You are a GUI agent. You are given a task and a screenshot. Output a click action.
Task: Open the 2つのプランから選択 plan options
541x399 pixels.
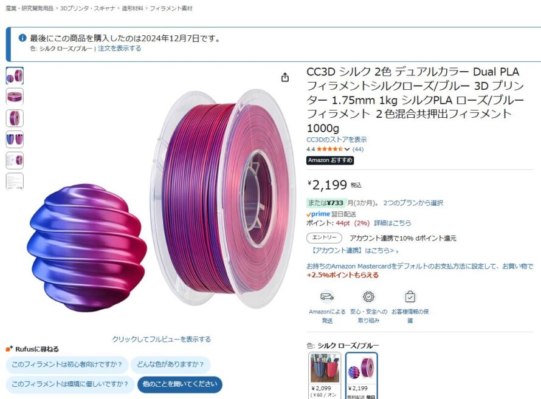pyautogui.click(x=413, y=203)
